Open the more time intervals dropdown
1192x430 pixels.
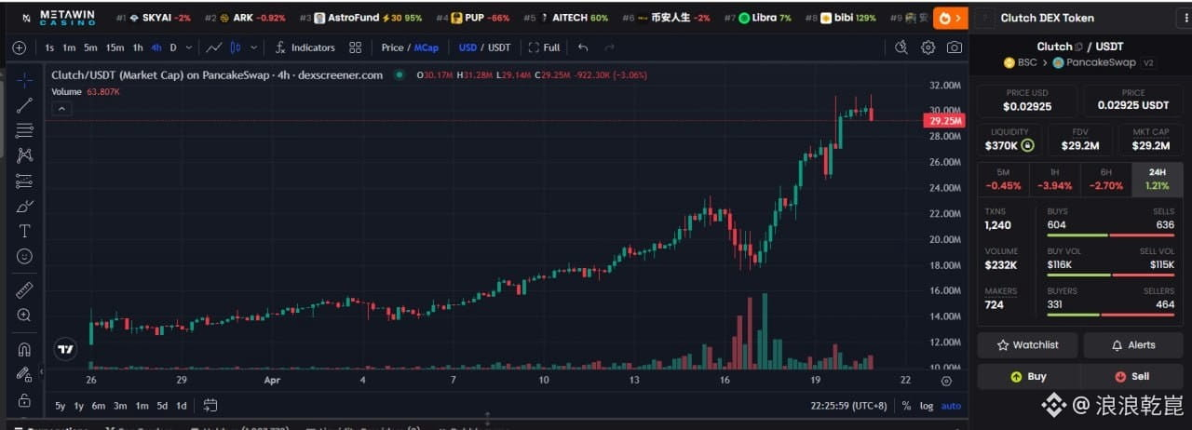pos(190,47)
